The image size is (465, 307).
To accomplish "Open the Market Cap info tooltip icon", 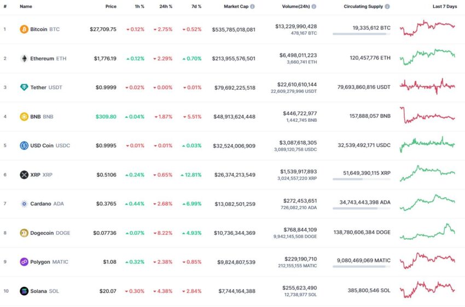I will point(252,7).
